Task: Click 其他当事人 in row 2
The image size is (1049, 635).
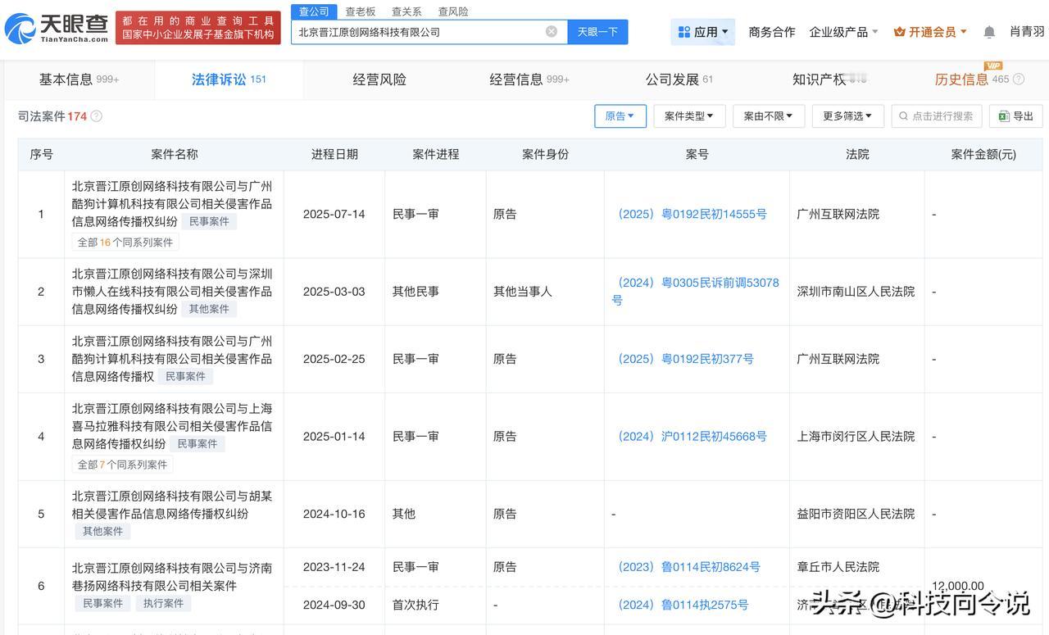Action: tap(523, 292)
